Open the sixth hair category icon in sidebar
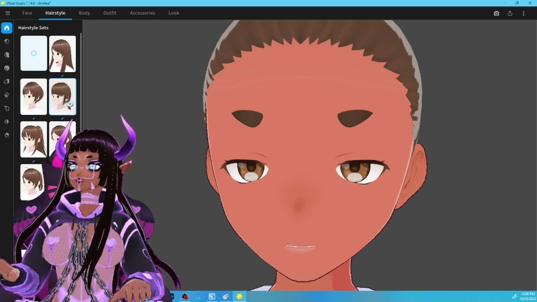 coord(7,95)
